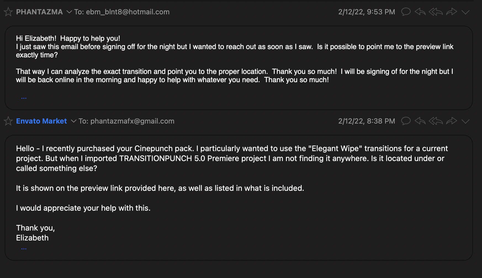This screenshot has height=278, width=482.
Task: Open more actions for 9:53 PM message
Action: pos(465,12)
